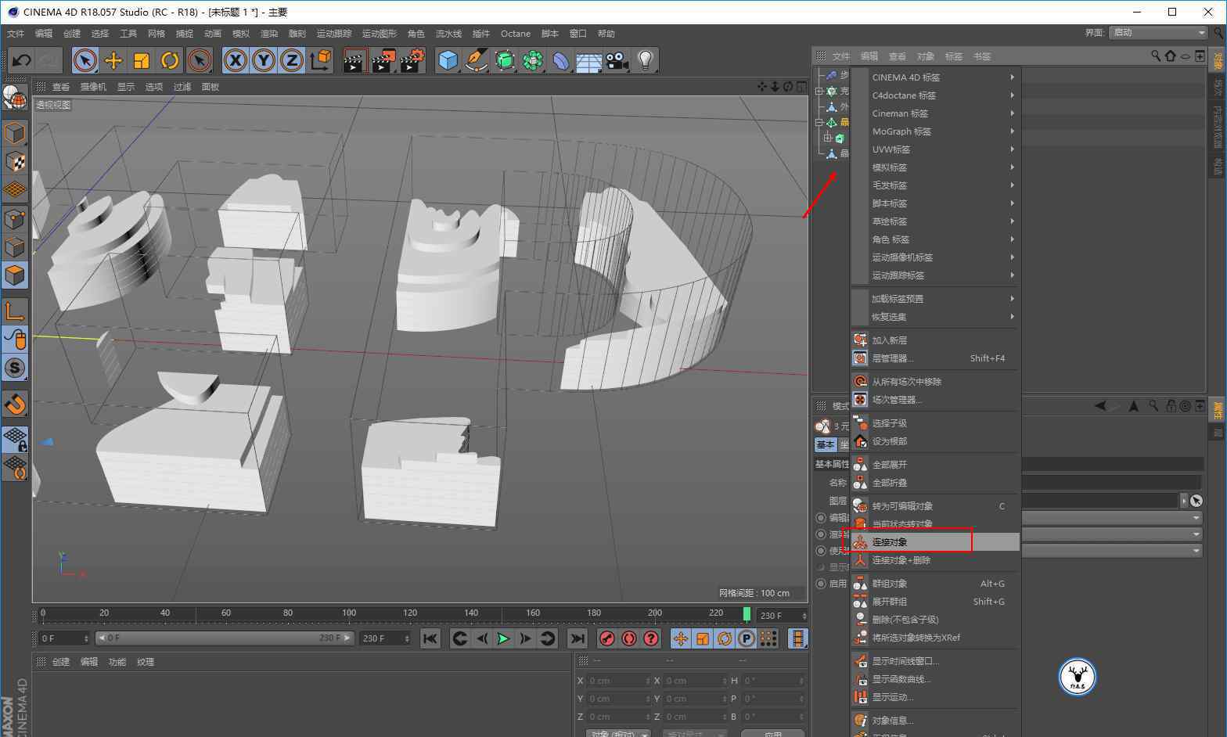The height and width of the screenshot is (737, 1227).
Task: Choose 连接对象 from the context menu
Action: (x=890, y=542)
